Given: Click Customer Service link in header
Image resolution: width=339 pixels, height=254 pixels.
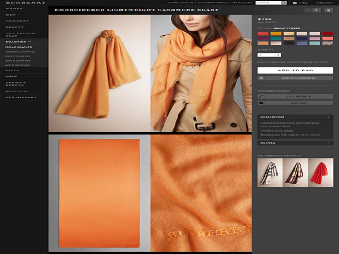Looking at the screenshot, I should click(213, 3).
